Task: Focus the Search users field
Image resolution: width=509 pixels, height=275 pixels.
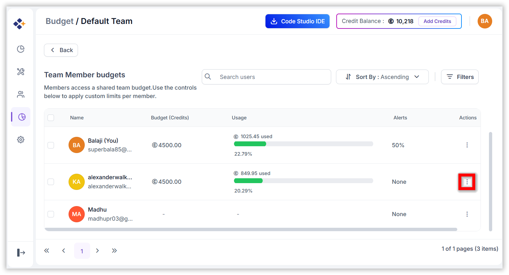Action: coord(266,77)
